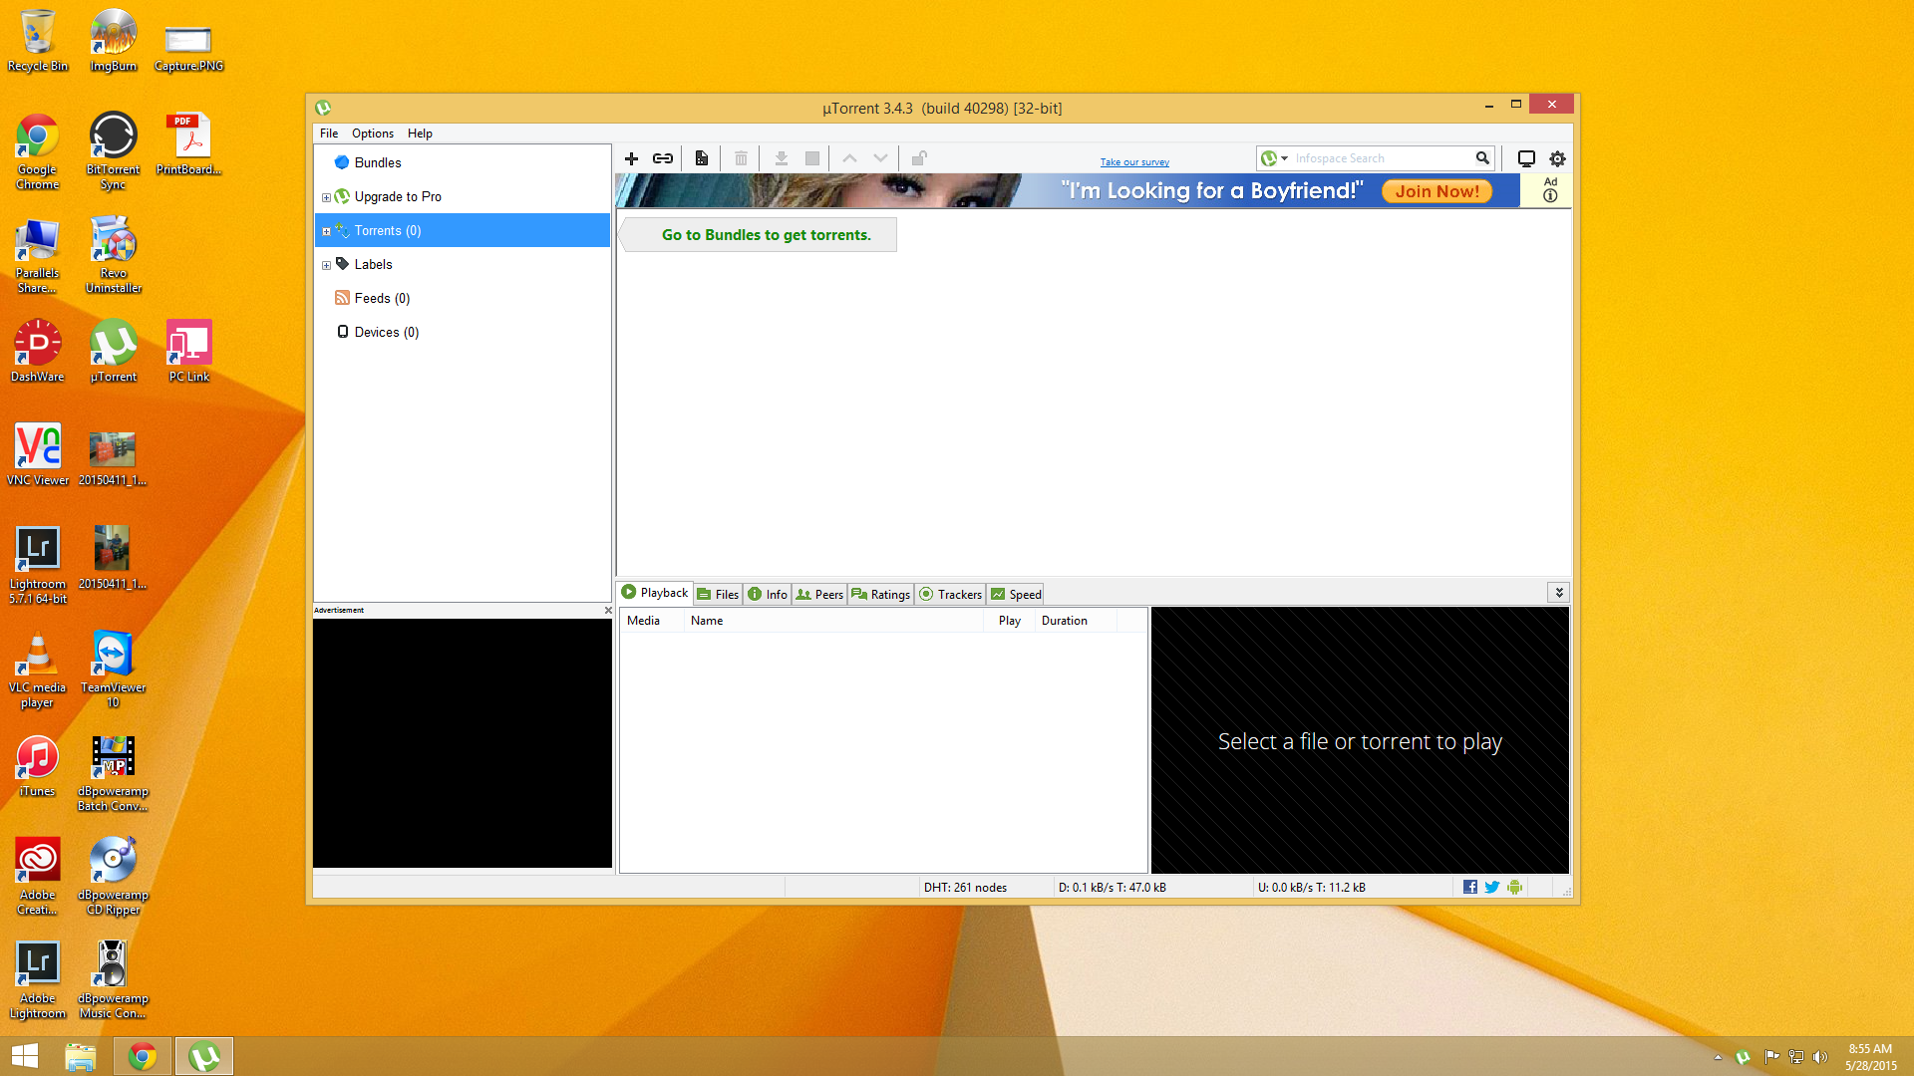The height and width of the screenshot is (1076, 1914).
Task: Close the sidebar Advertisement panel
Action: pyautogui.click(x=608, y=610)
